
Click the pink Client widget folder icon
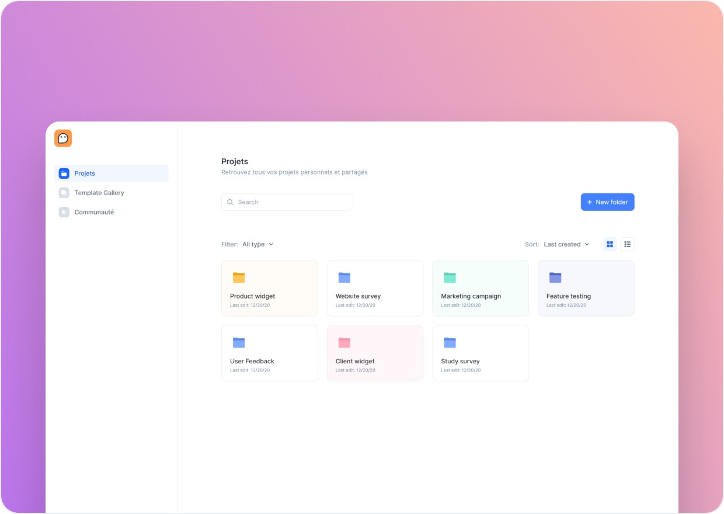coord(344,342)
